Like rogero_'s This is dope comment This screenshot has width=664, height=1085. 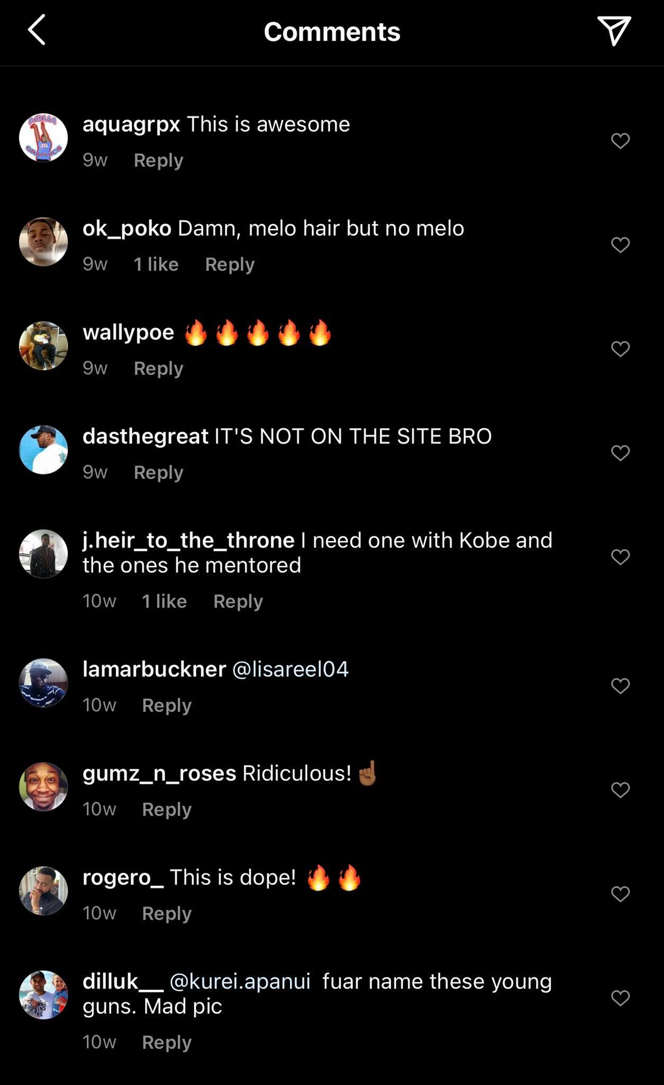point(620,894)
